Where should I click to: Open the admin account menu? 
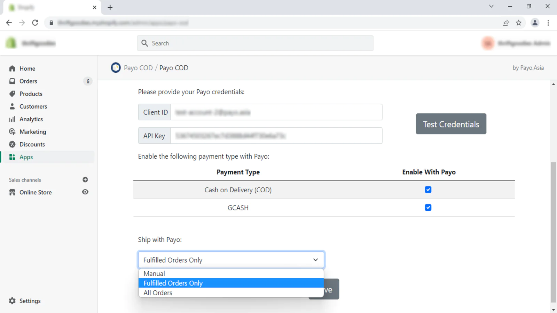[x=516, y=43]
